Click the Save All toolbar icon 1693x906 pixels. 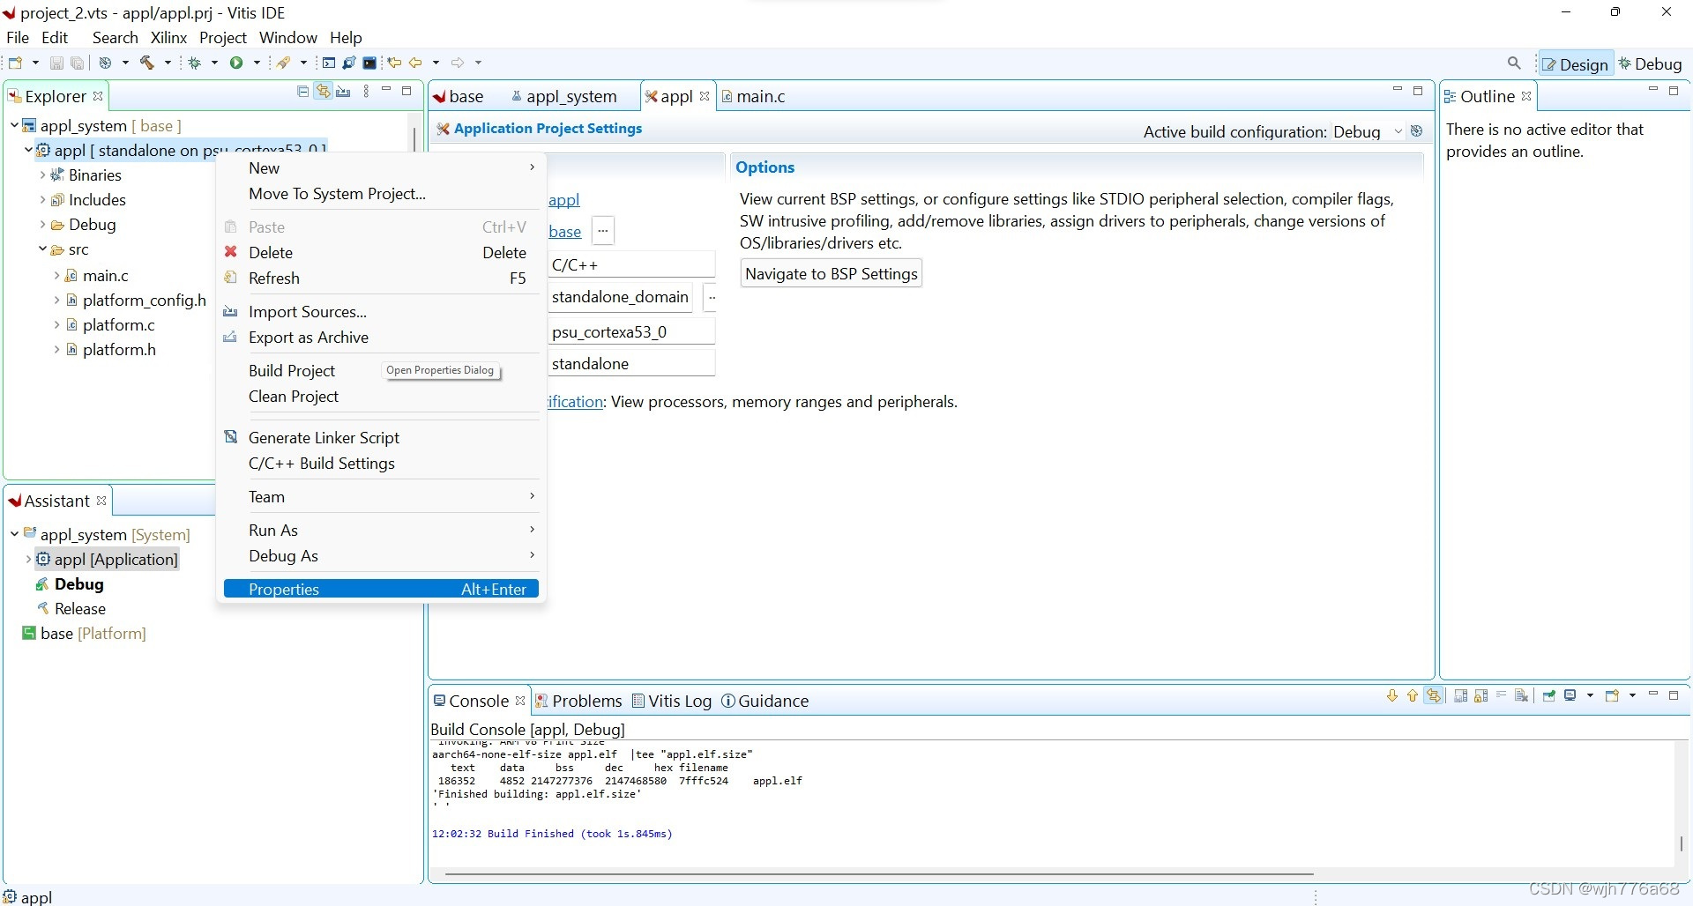pyautogui.click(x=78, y=63)
